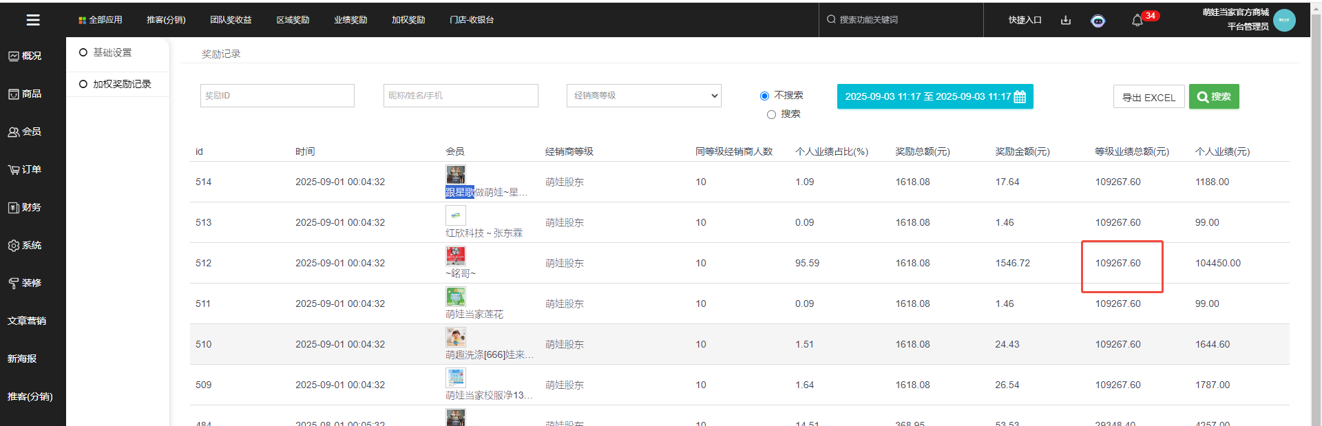
Task: Select the 搜索 radio button
Action: tap(771, 114)
